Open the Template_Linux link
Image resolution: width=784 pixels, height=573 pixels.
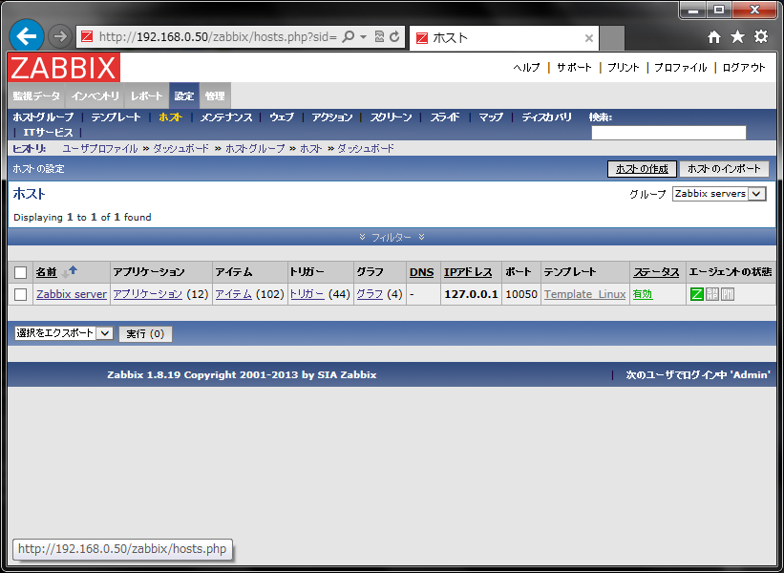pyautogui.click(x=585, y=294)
